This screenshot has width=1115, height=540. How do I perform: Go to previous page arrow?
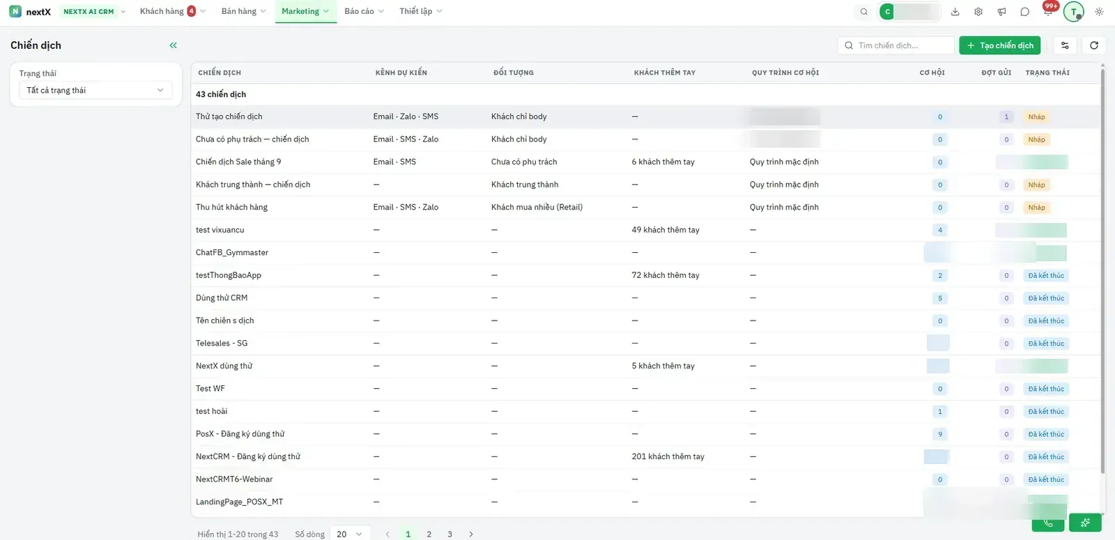[387, 534]
